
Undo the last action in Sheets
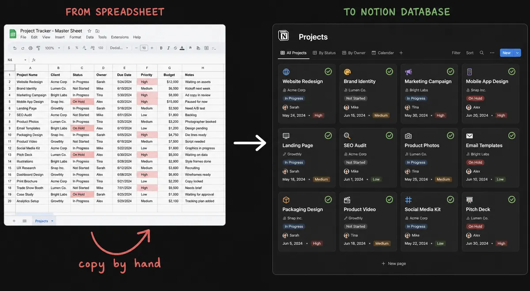[x=15, y=48]
